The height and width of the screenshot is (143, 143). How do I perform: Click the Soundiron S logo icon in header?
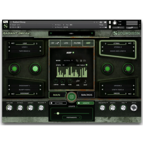click(6, 26)
